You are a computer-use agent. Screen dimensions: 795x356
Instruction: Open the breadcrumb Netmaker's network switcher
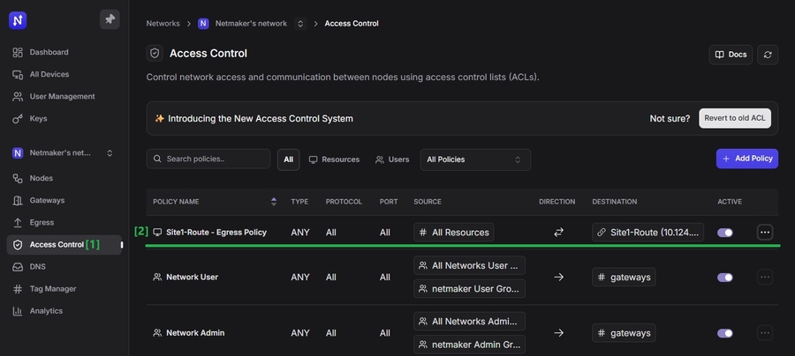tap(299, 24)
